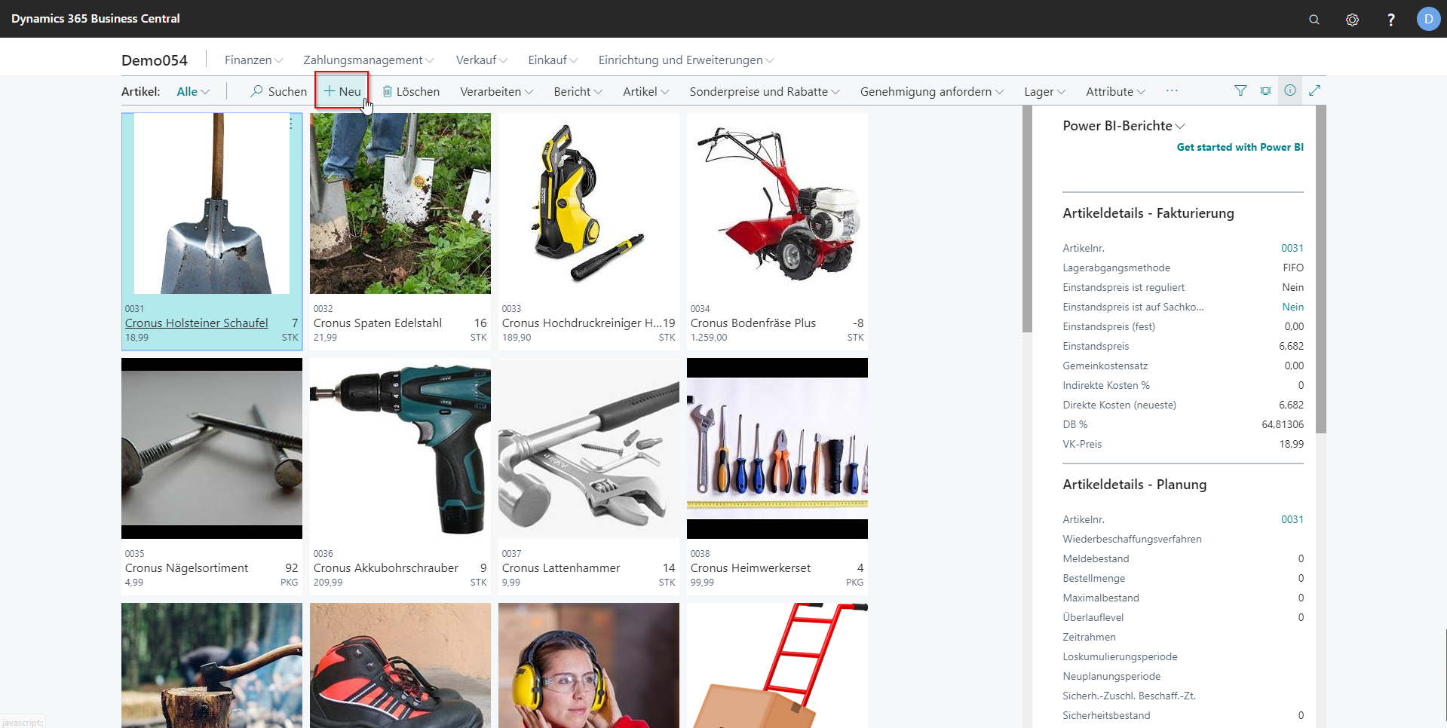Click the Dynamics 365 Business Central title
The width and height of the screenshot is (1447, 728).
click(96, 19)
